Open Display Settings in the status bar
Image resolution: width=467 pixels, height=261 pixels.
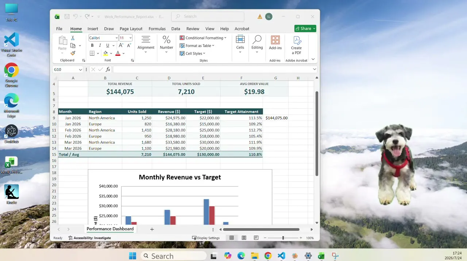coord(206,238)
